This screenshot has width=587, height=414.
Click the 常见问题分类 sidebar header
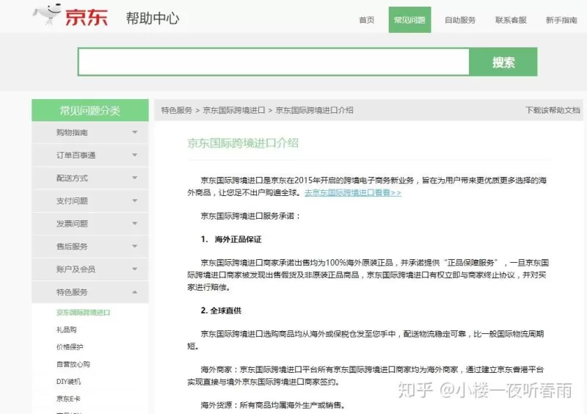click(x=90, y=110)
